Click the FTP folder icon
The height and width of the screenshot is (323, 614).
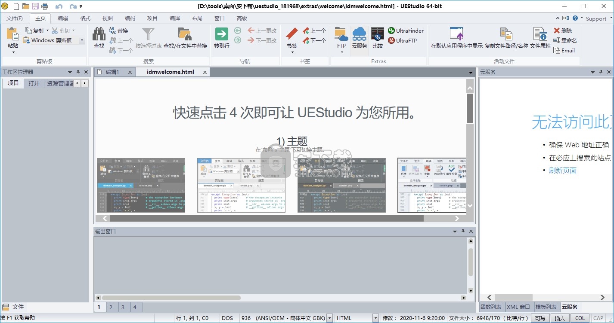pyautogui.click(x=341, y=34)
